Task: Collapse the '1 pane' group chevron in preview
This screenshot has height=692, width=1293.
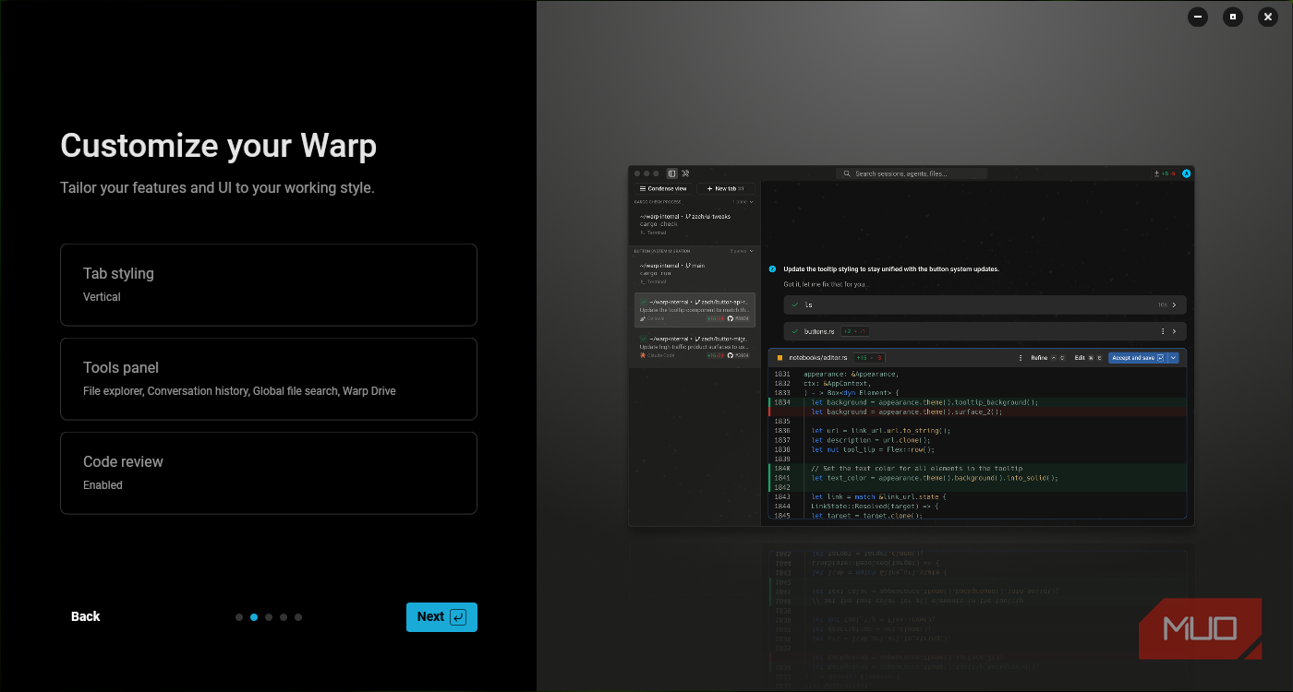Action: coord(751,201)
